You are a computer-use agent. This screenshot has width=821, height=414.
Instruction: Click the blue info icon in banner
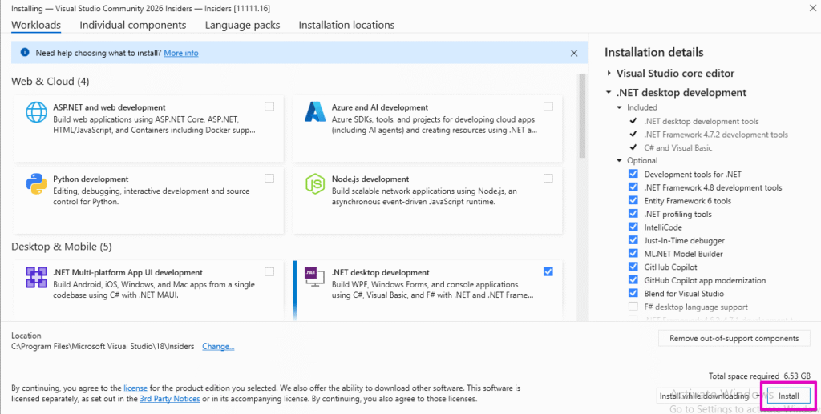coord(25,53)
